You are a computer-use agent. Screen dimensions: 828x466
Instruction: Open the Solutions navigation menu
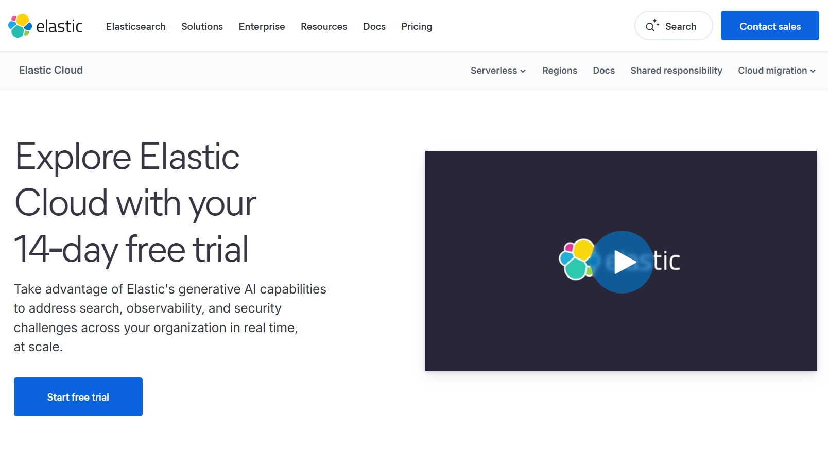coord(202,26)
